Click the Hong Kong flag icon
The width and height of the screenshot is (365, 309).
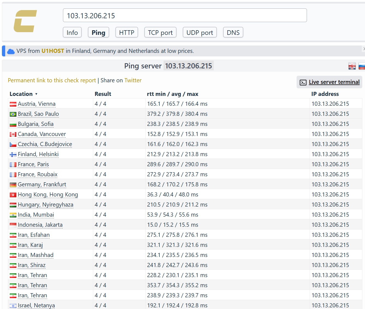click(13, 195)
